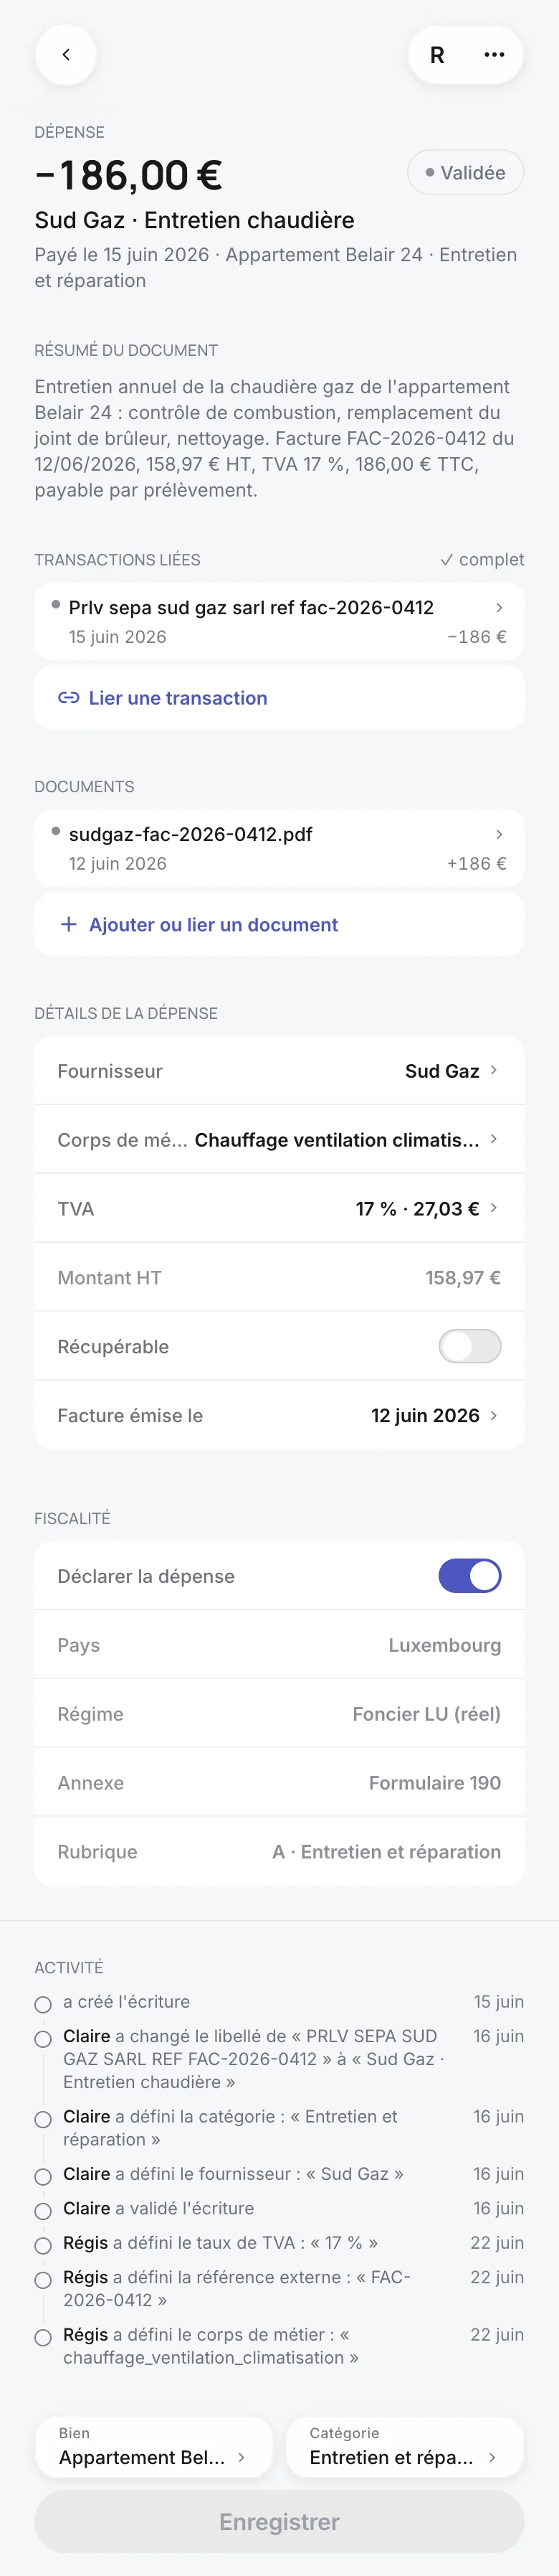Open TVA 17 % details
Viewport: 559px width, 2576px height.
coord(279,1209)
